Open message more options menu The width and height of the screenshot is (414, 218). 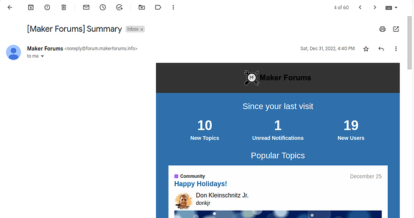396,49
